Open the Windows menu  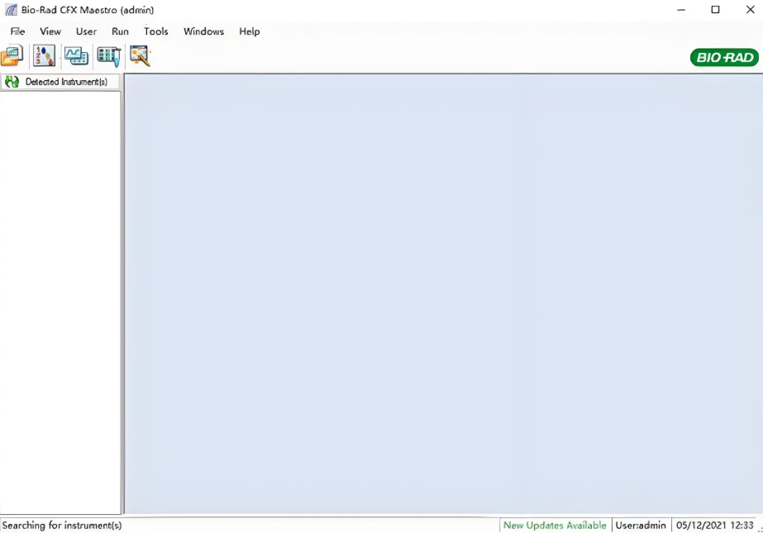tap(203, 31)
